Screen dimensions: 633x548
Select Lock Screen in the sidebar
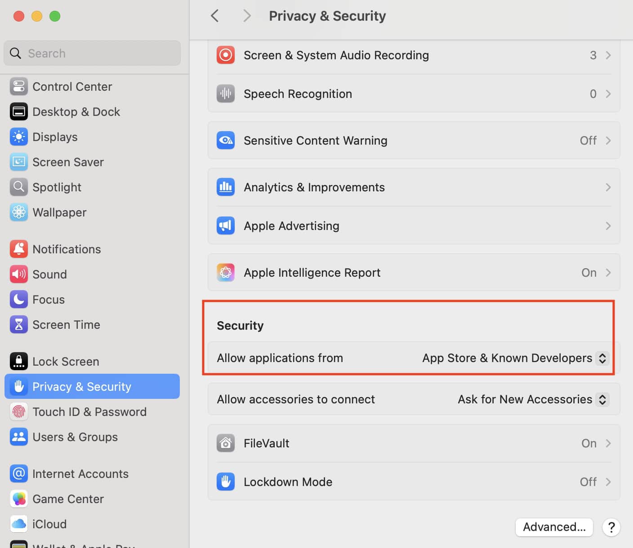[x=66, y=362]
